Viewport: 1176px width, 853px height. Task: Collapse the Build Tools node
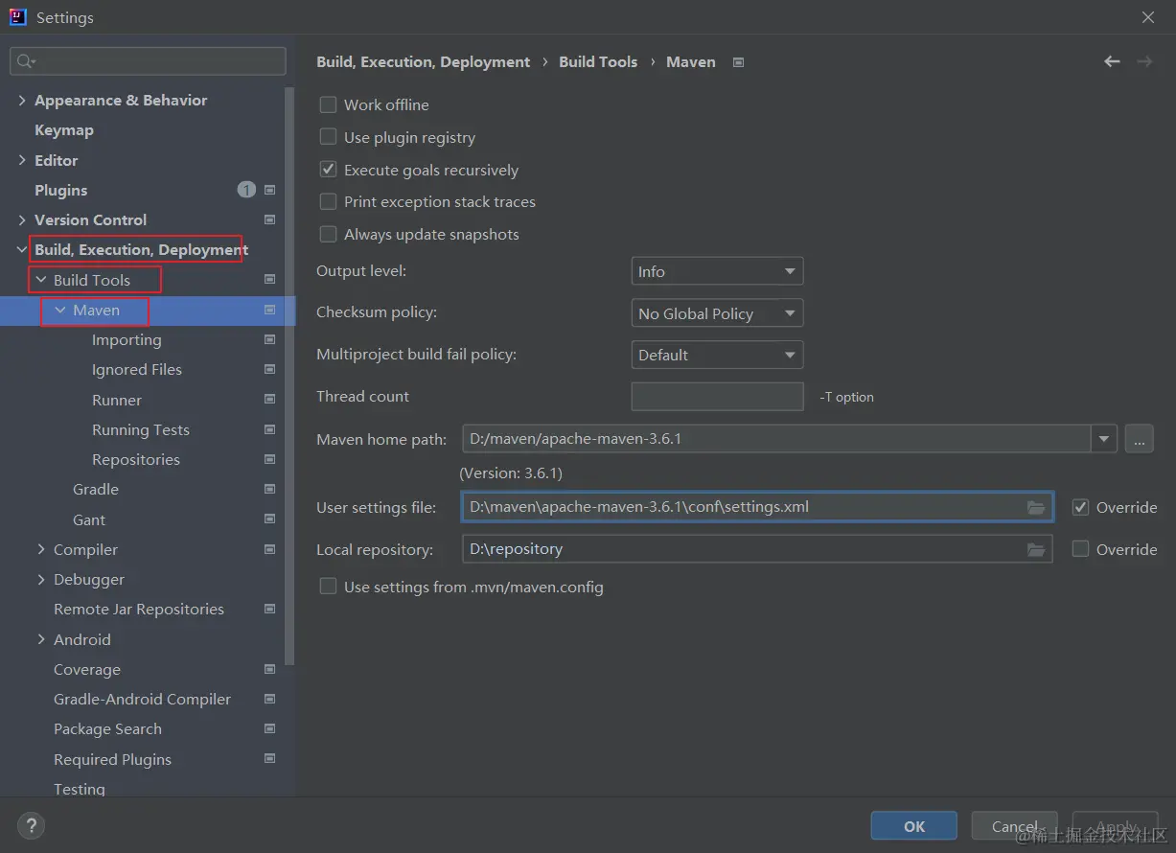pyautogui.click(x=41, y=280)
